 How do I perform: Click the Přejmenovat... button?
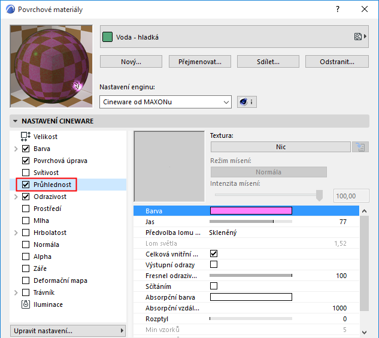[x=199, y=62]
